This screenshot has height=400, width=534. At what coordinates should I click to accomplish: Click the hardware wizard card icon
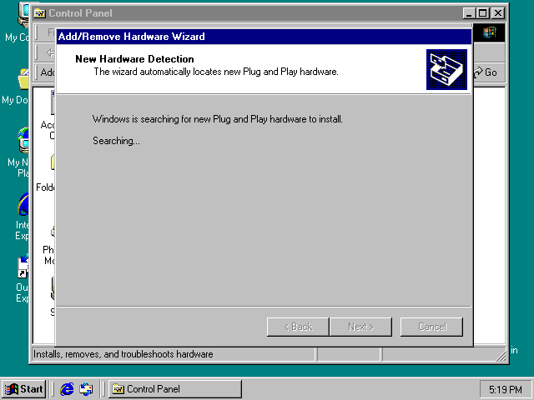point(446,70)
